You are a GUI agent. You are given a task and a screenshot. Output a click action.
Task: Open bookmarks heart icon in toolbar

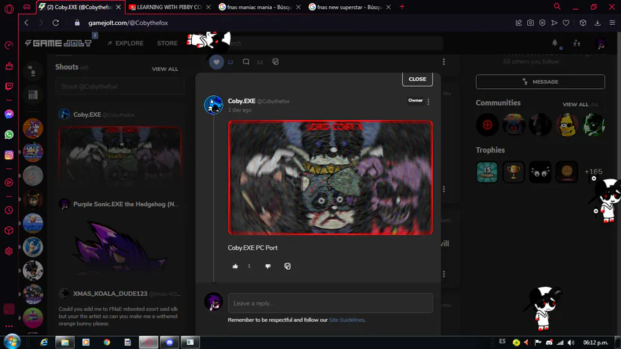pos(566,23)
